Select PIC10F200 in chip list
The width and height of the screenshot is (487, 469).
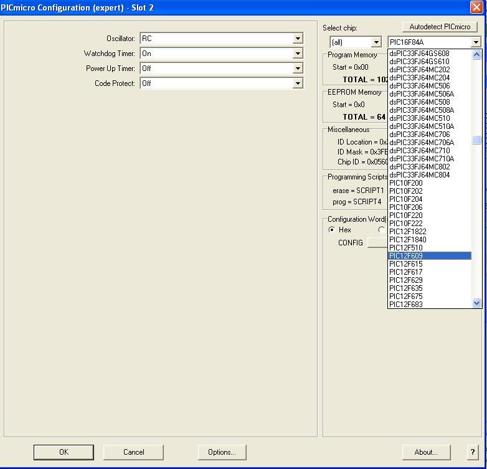[x=430, y=183]
